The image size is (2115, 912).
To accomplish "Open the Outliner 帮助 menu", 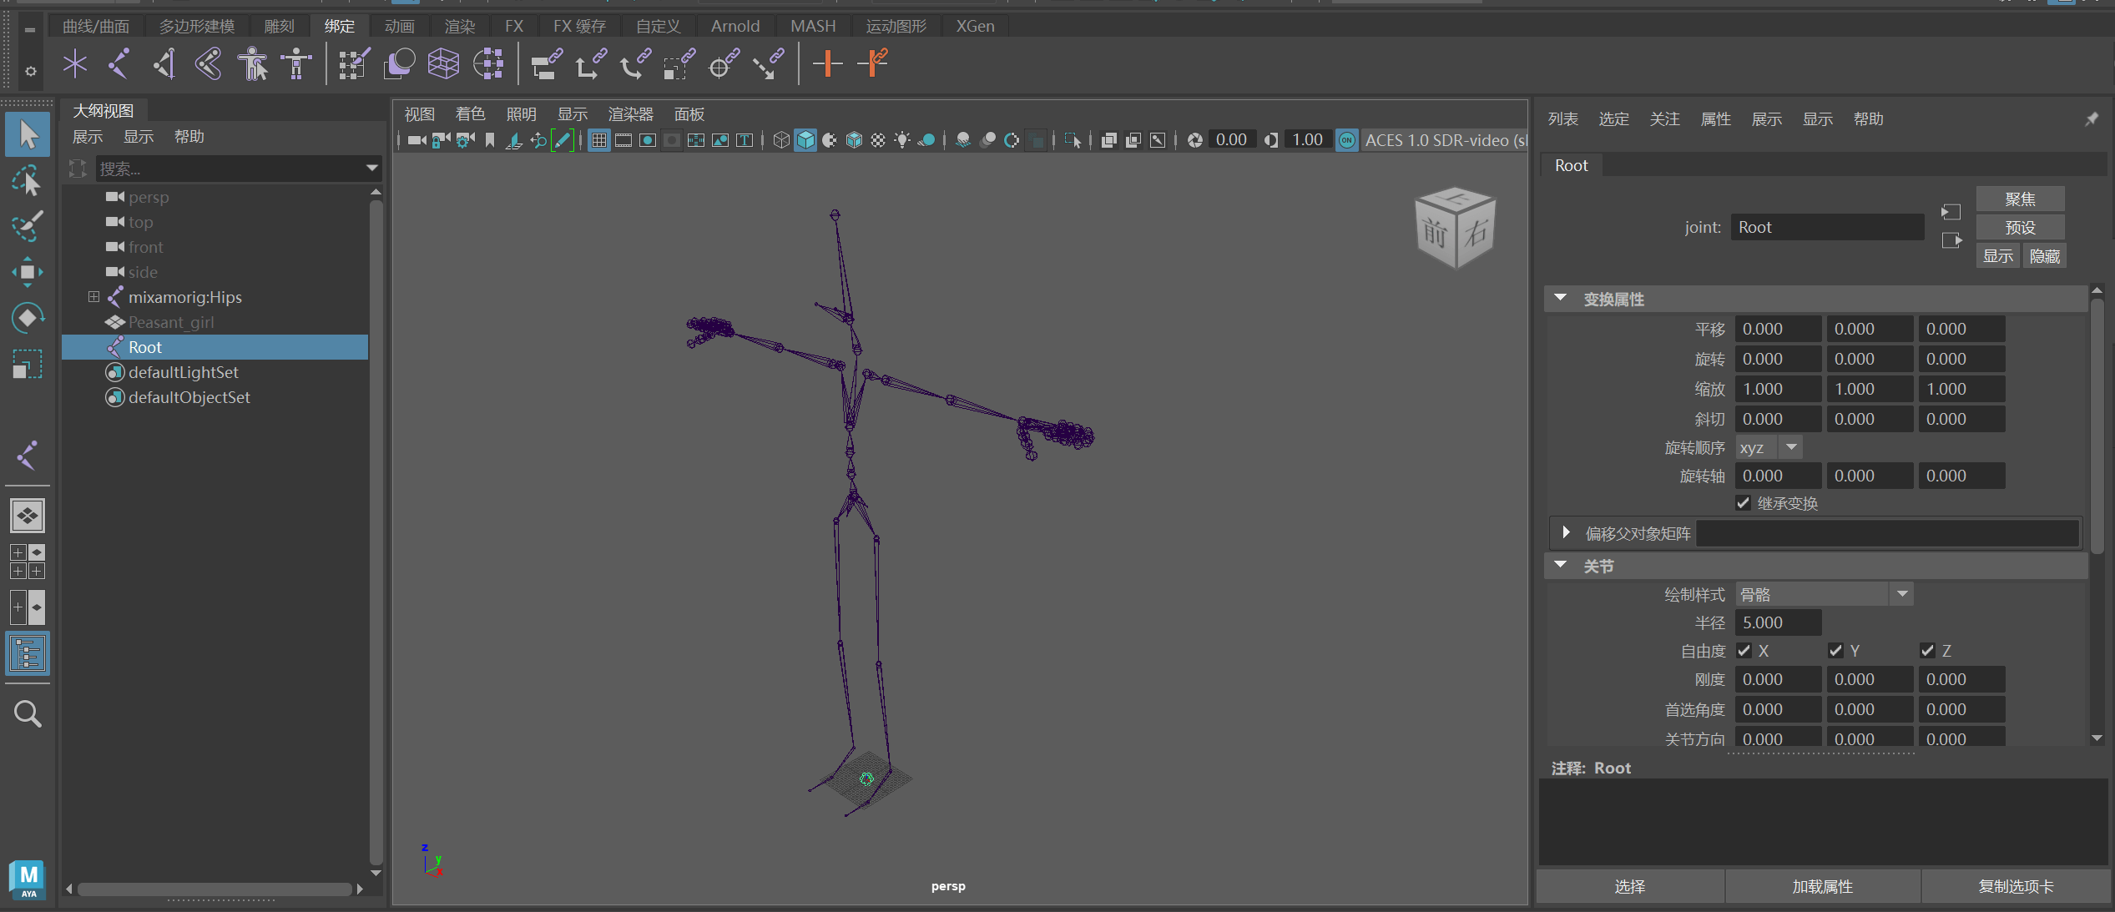I will tap(189, 137).
